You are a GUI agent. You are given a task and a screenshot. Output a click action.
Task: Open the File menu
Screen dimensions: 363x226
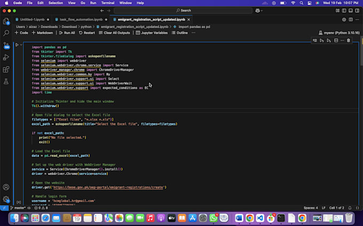point(30,3)
